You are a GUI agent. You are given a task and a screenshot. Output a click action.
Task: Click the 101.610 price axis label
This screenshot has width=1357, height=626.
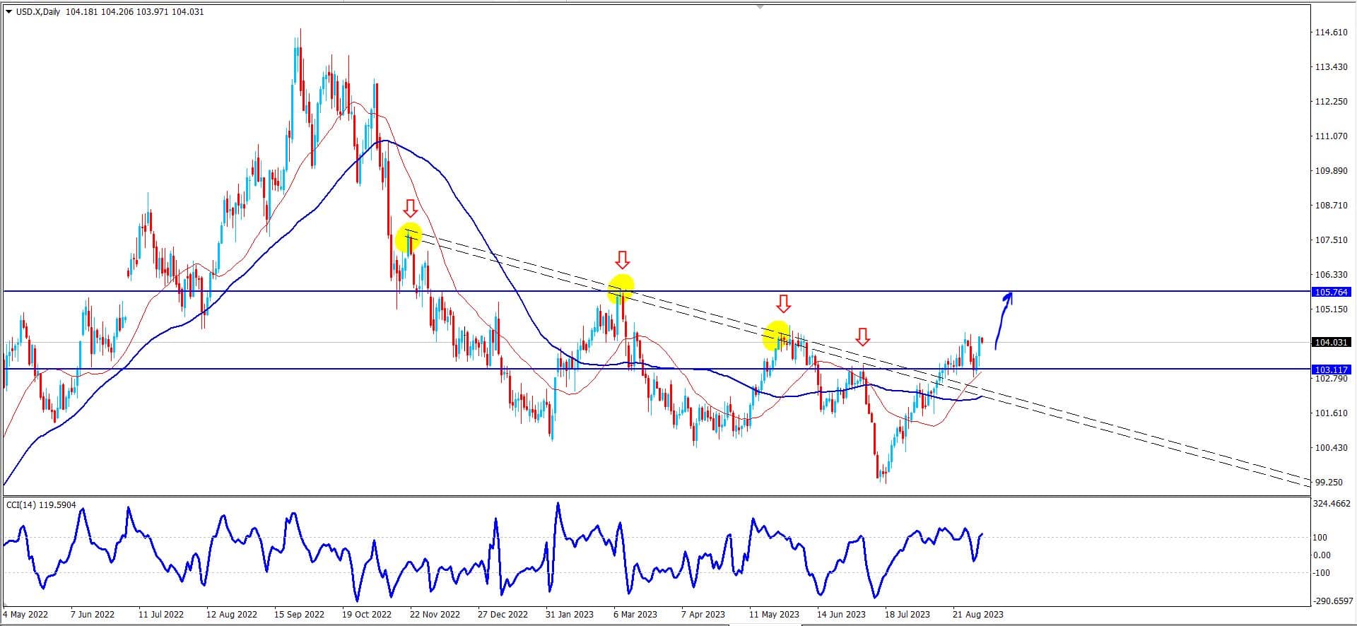pyautogui.click(x=1331, y=413)
